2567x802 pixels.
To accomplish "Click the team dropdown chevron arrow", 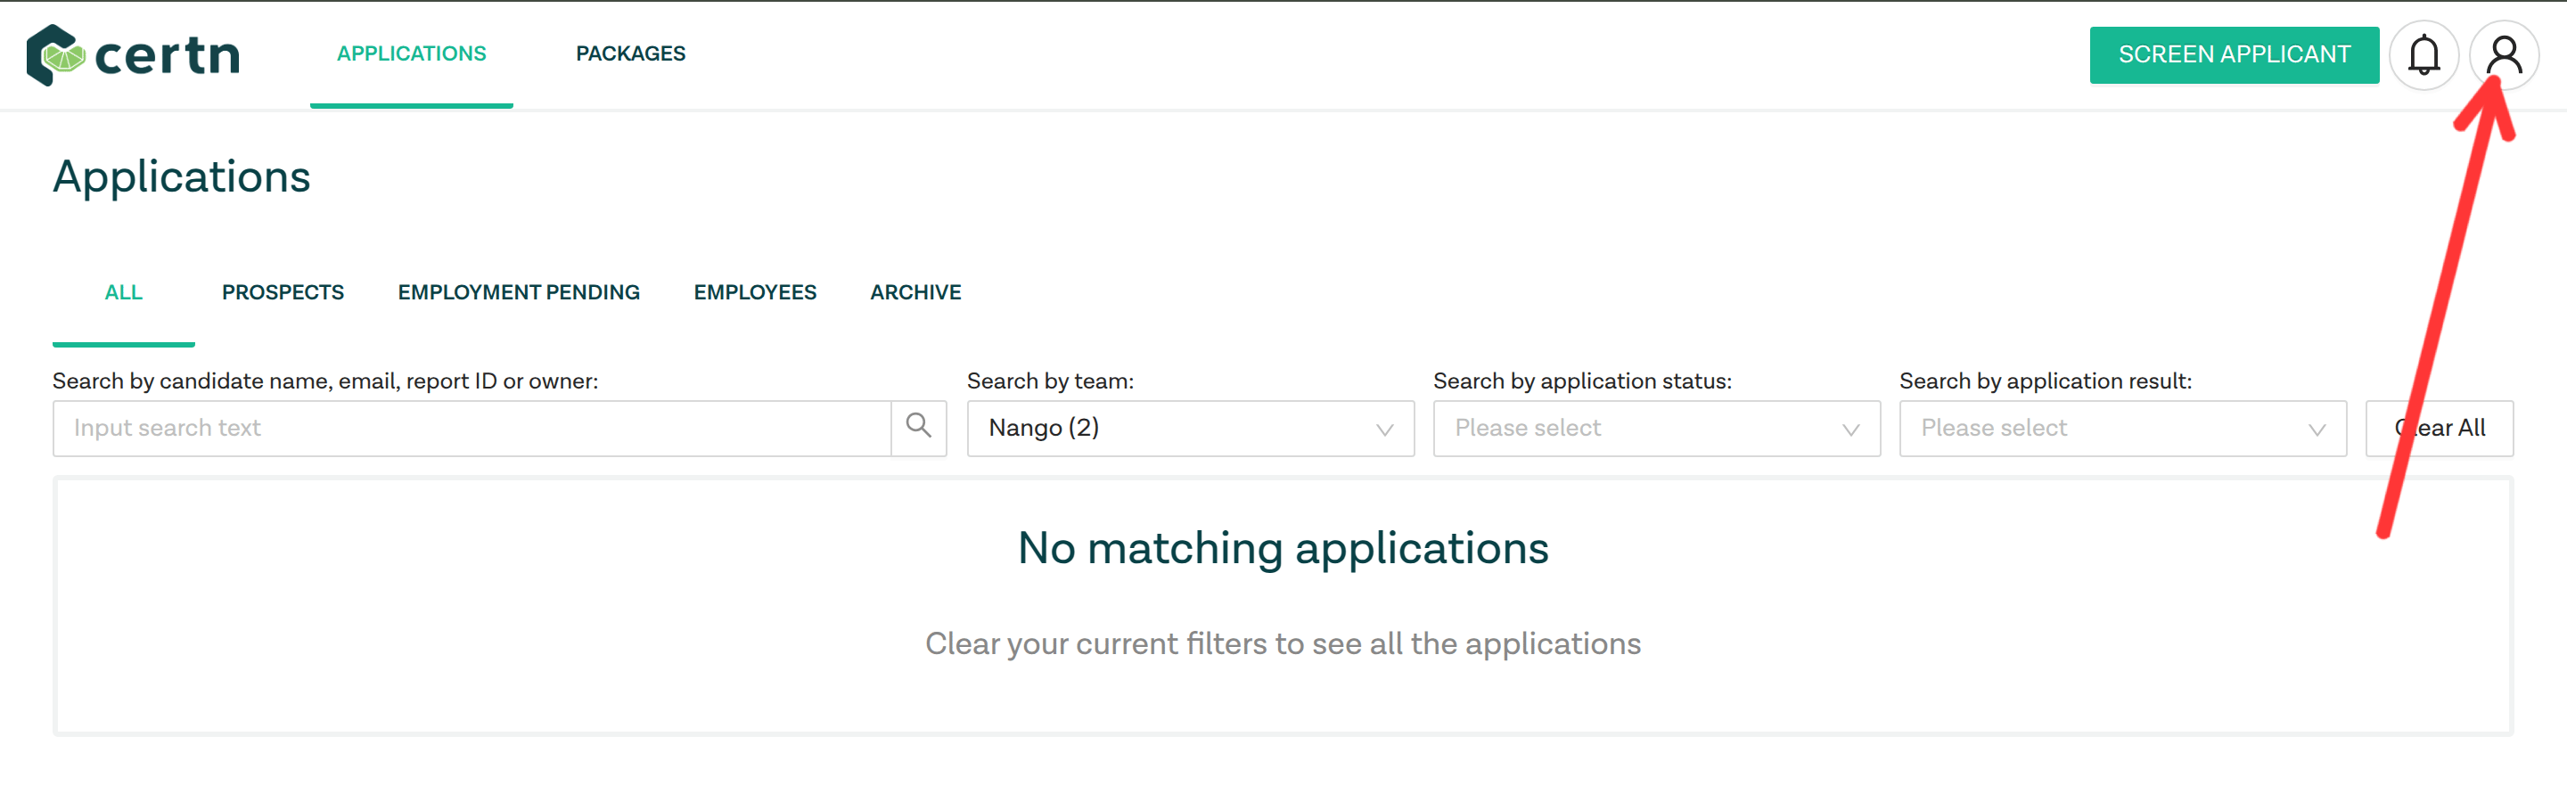I will pyautogui.click(x=1384, y=430).
